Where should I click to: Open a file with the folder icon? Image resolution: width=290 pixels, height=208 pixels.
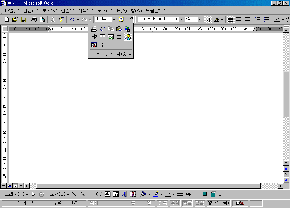pos(15,19)
